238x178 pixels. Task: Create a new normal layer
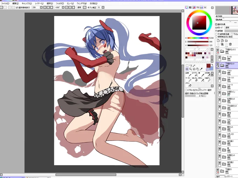click(218, 40)
